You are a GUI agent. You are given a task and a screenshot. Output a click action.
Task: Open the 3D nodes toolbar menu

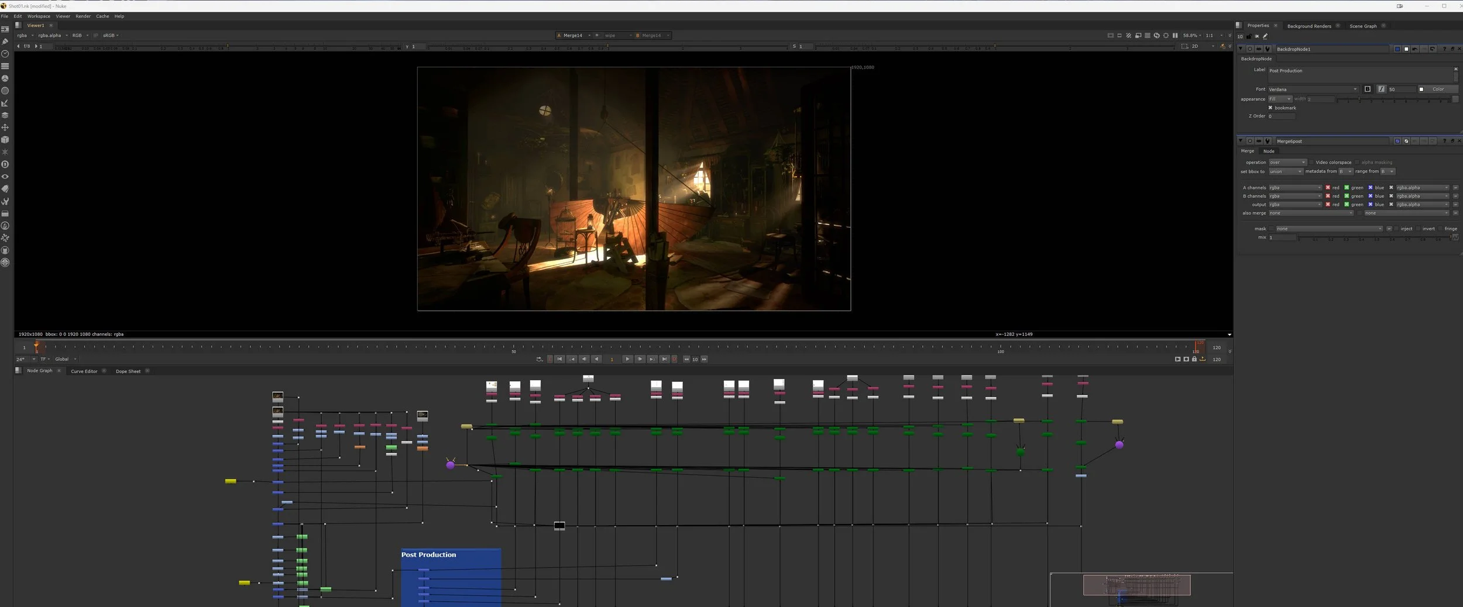[5, 140]
